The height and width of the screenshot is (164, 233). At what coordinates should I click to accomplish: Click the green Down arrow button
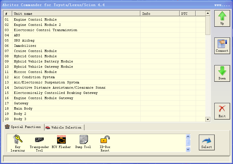pos(222,73)
